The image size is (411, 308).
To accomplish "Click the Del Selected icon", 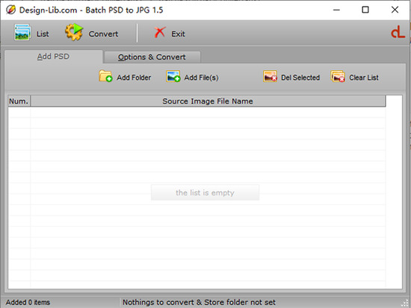I will pyautogui.click(x=270, y=76).
